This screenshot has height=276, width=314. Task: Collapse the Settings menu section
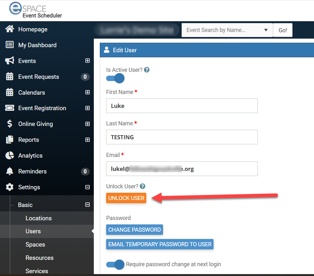pyautogui.click(x=88, y=187)
